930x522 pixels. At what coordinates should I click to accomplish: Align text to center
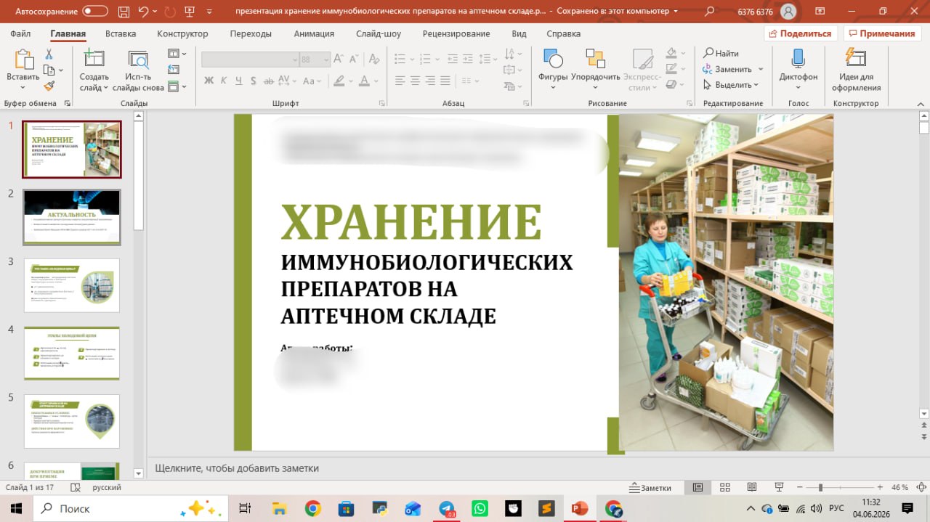click(414, 81)
